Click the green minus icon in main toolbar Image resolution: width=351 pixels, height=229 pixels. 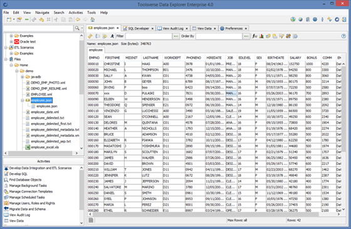click(26, 19)
